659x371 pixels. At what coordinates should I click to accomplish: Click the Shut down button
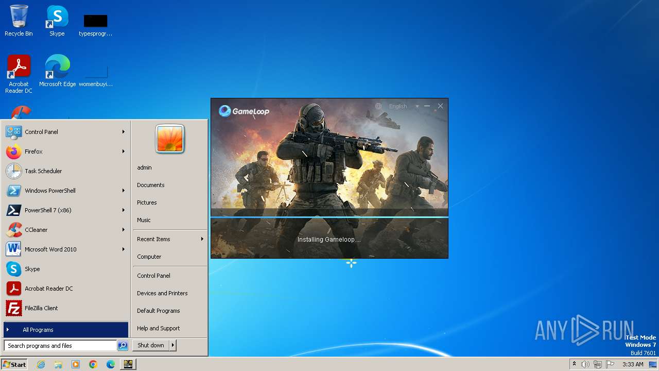pyautogui.click(x=151, y=345)
